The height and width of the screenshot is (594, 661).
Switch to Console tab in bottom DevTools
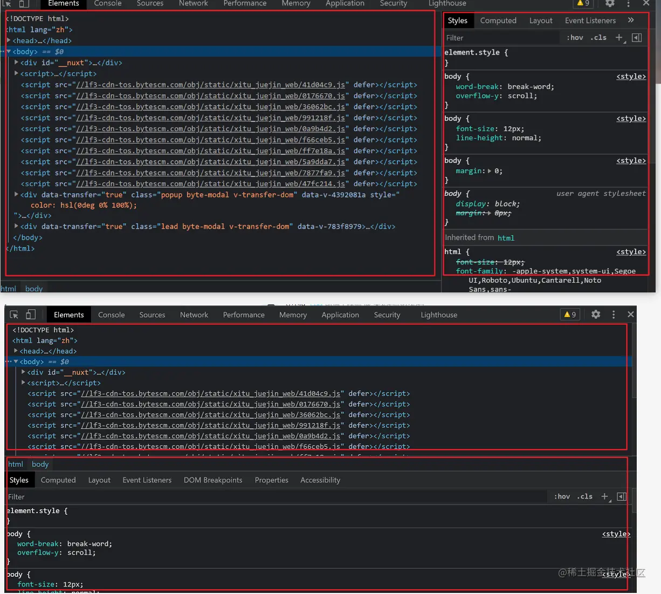click(x=112, y=315)
